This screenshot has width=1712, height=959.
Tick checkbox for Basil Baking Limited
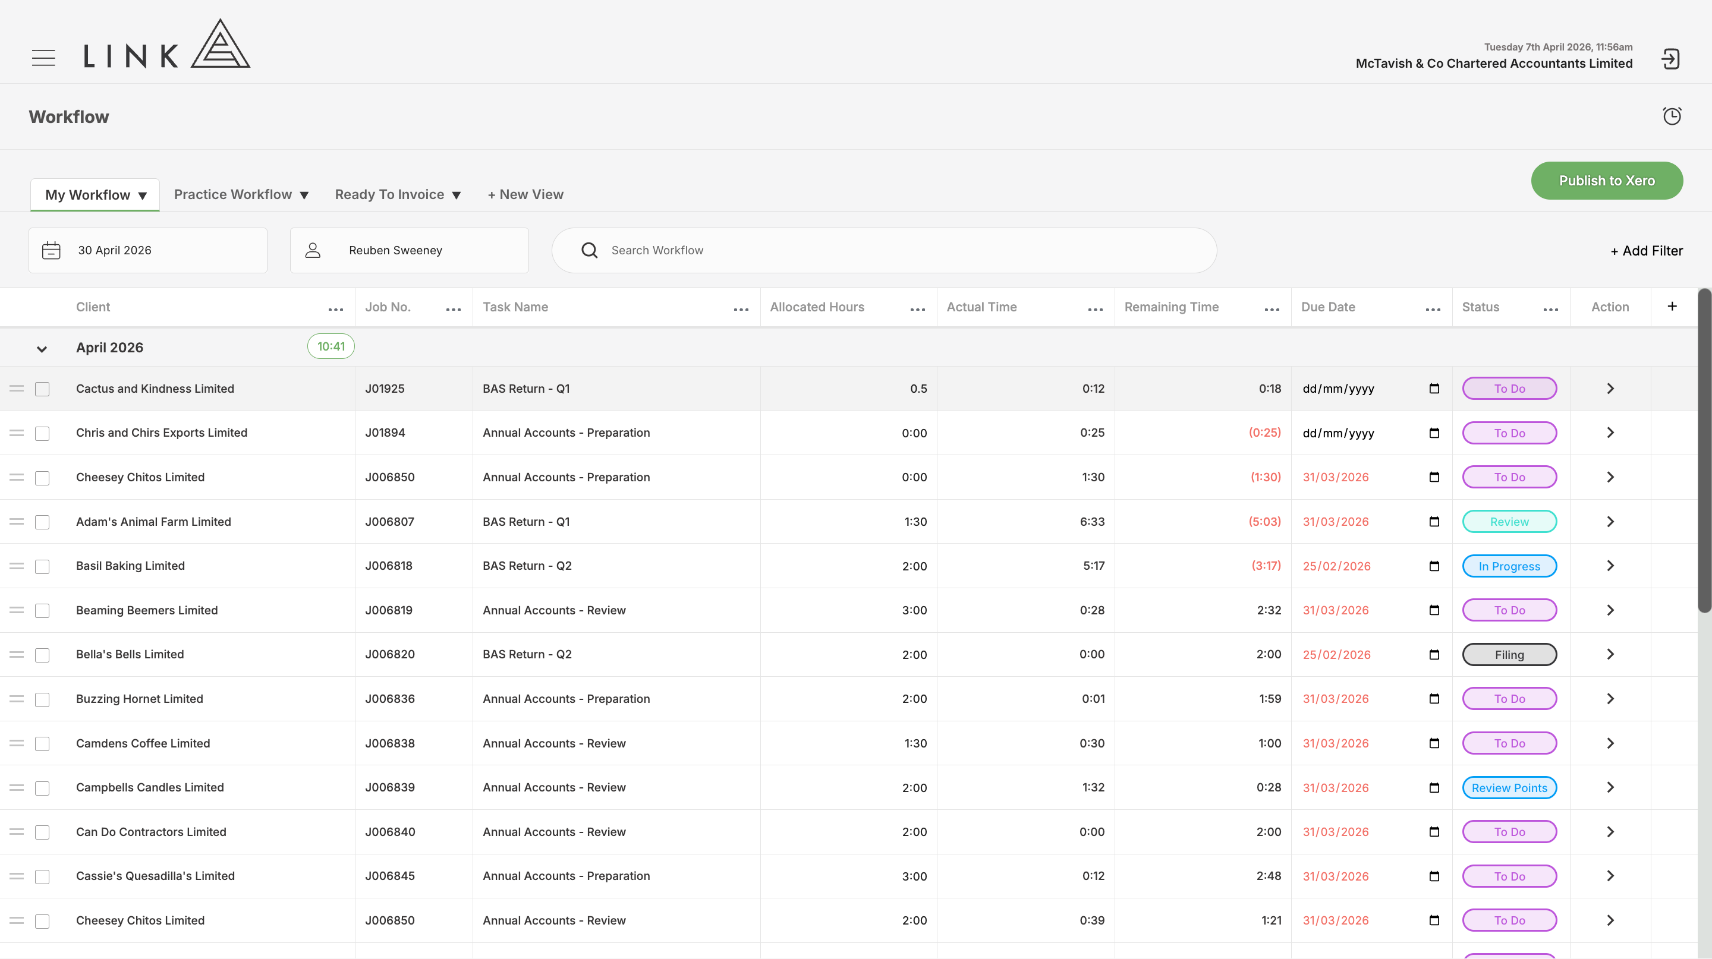[42, 566]
